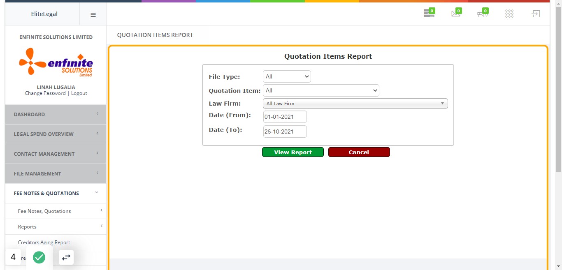The width and height of the screenshot is (562, 270).
Task: Open the All Law Firm combo box
Action: (x=355, y=104)
